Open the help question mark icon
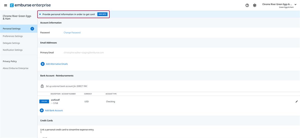300x138 pixels. point(247,5)
